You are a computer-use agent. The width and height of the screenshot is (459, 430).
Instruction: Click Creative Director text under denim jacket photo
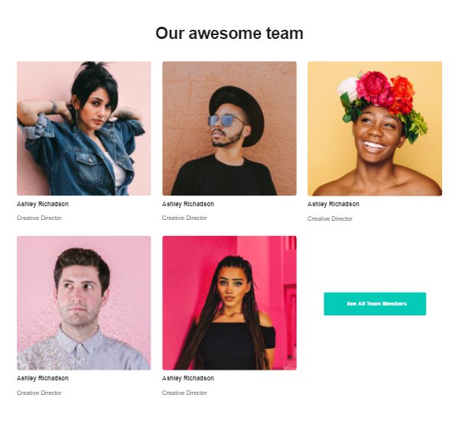[x=39, y=218]
